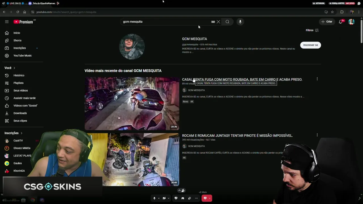Viewport: 363px width, 204px height.
Task: Click the browser home icon
Action: pyautogui.click(x=24, y=12)
